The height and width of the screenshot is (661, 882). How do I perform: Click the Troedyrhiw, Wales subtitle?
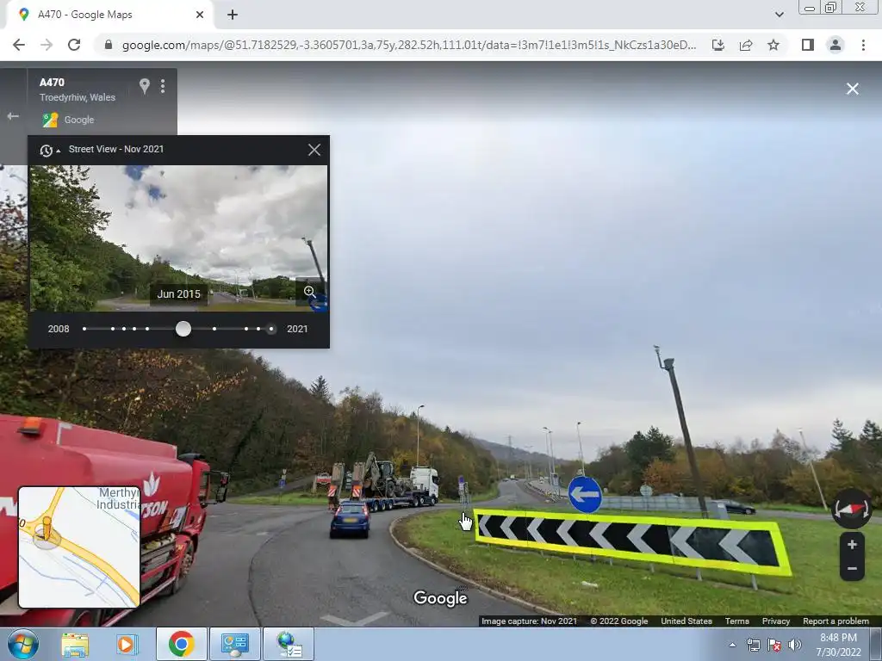click(x=77, y=97)
